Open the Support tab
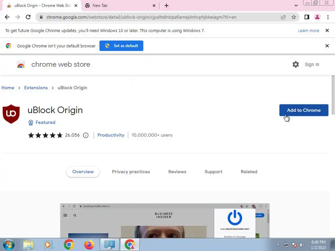The image size is (335, 251). pyautogui.click(x=213, y=172)
